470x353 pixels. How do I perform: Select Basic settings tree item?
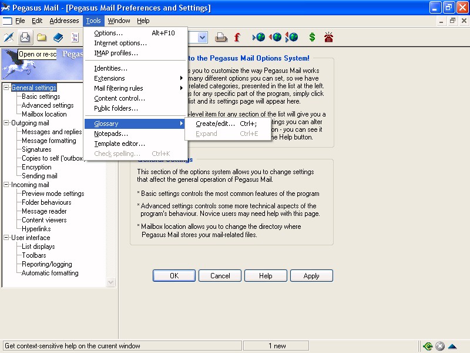41,96
